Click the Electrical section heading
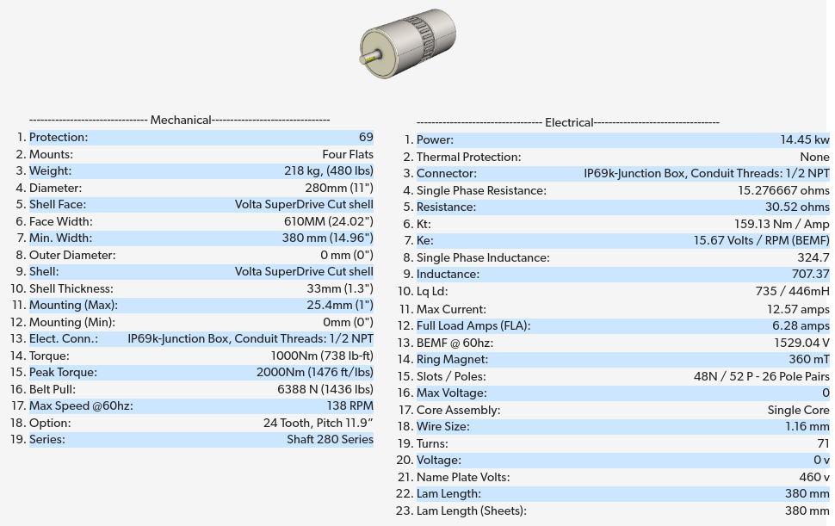Image resolution: width=835 pixels, height=526 pixels. pos(568,123)
